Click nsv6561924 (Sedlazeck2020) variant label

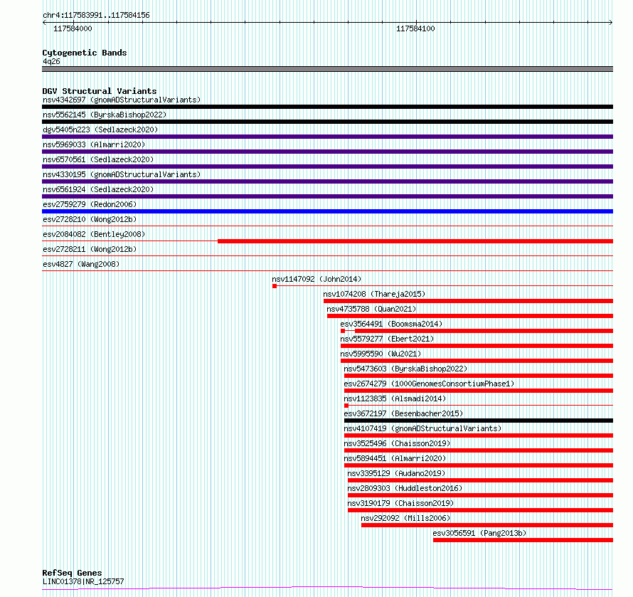[x=98, y=189]
